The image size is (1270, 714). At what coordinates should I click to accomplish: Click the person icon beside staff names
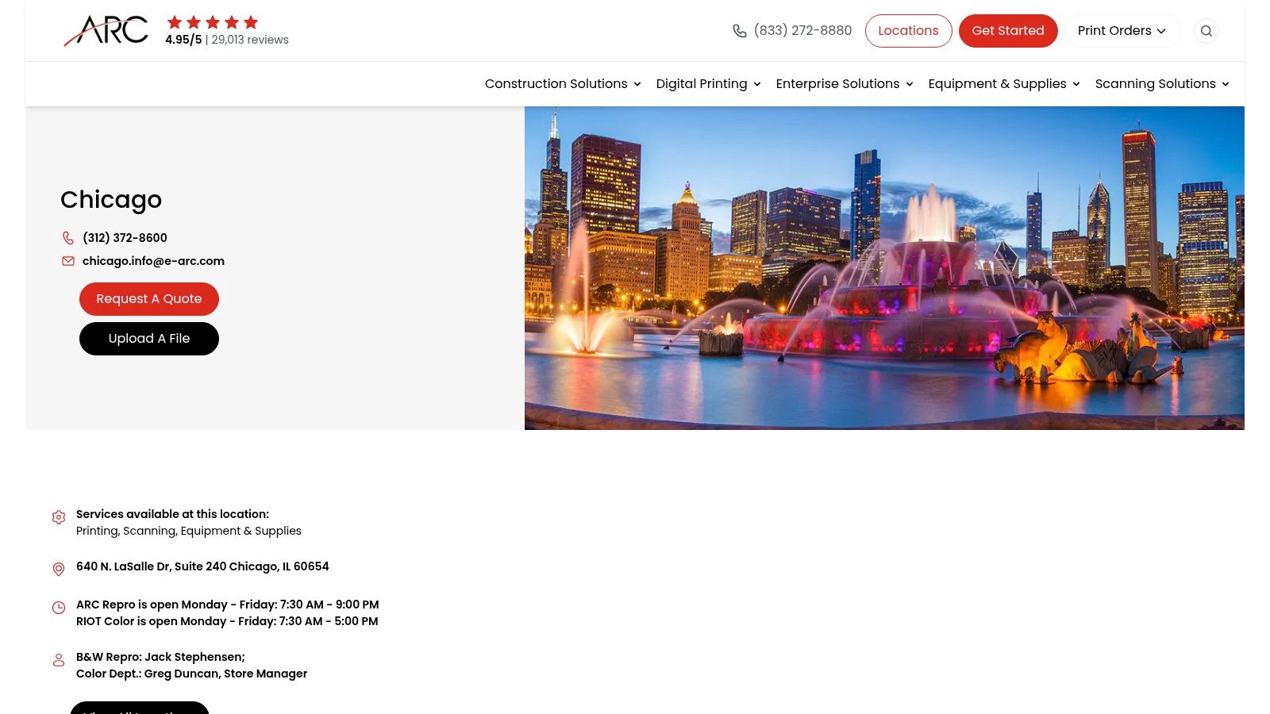(59, 660)
